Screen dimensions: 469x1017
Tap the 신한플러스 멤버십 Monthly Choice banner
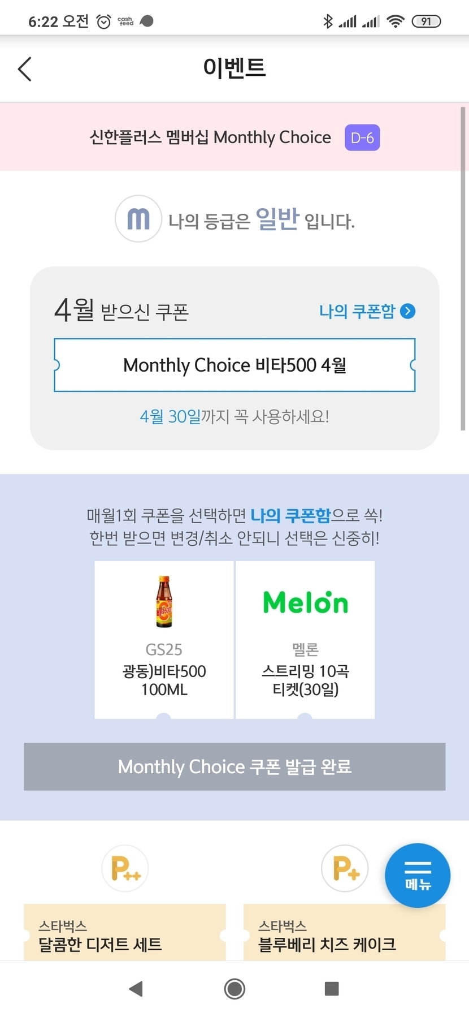click(x=211, y=137)
